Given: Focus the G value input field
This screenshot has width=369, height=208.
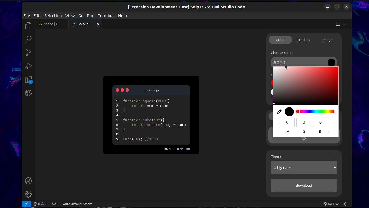Looking at the screenshot, I should click(304, 122).
